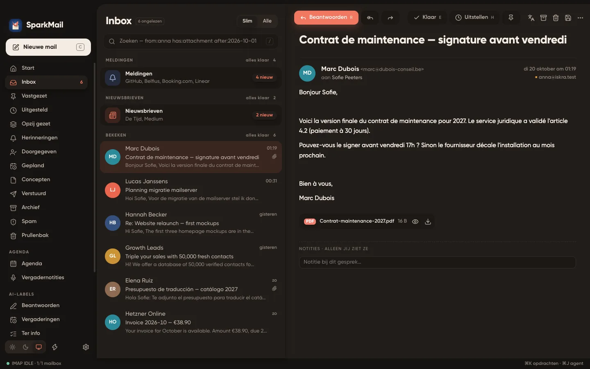Viewport: 590px width, 369px height.
Task: Click the Meldingen bell icon
Action: tap(113, 77)
